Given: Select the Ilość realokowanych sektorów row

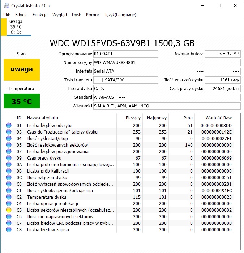Looking at the screenshot, I should [x=119, y=145].
